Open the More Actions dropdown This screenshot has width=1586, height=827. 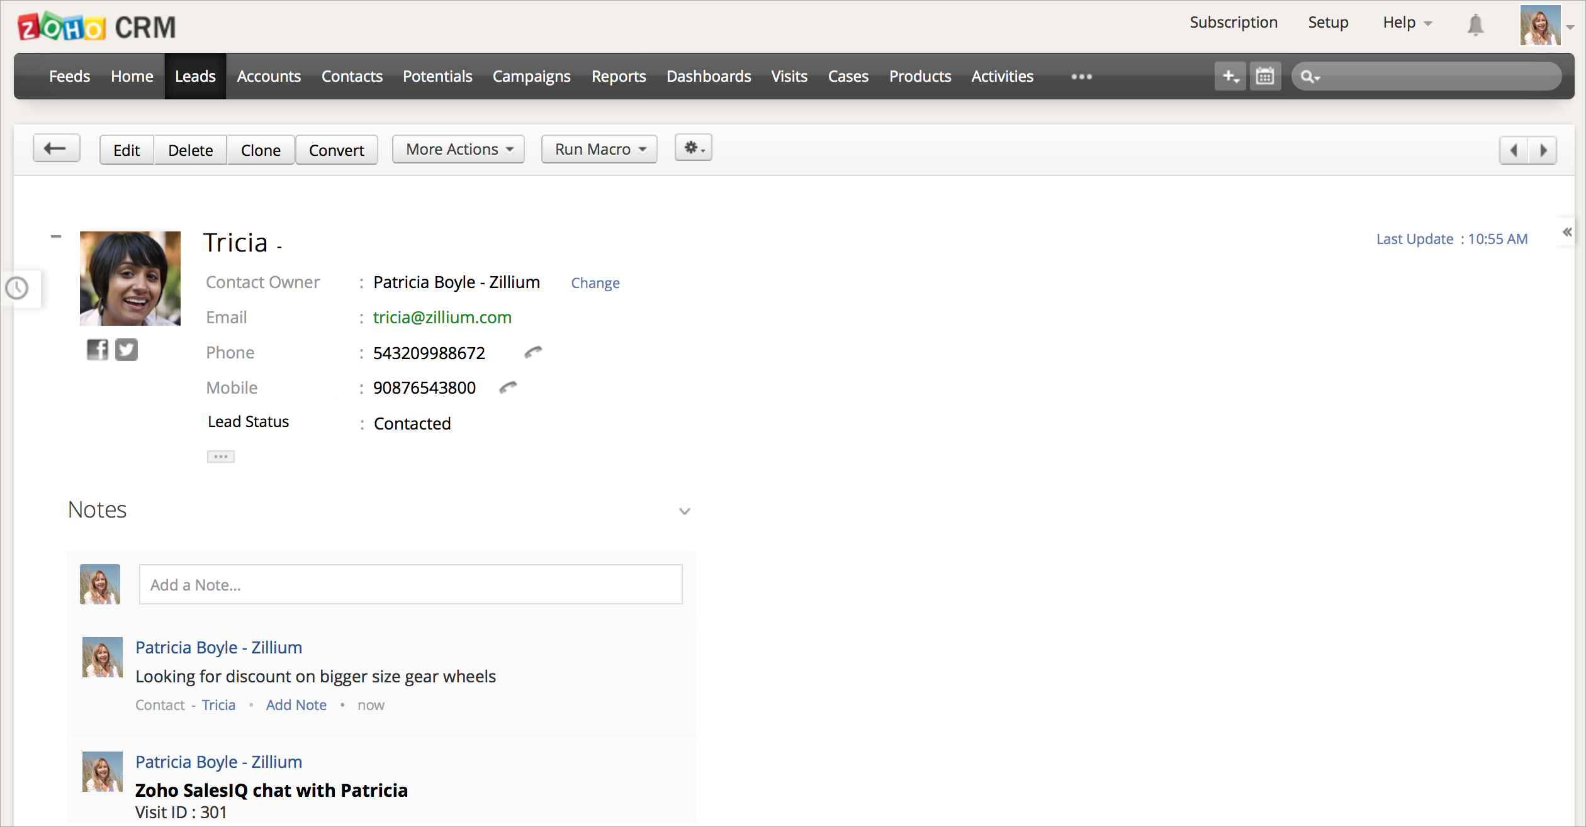[458, 150]
